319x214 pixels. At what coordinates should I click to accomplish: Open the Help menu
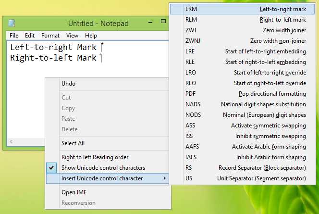click(91, 36)
